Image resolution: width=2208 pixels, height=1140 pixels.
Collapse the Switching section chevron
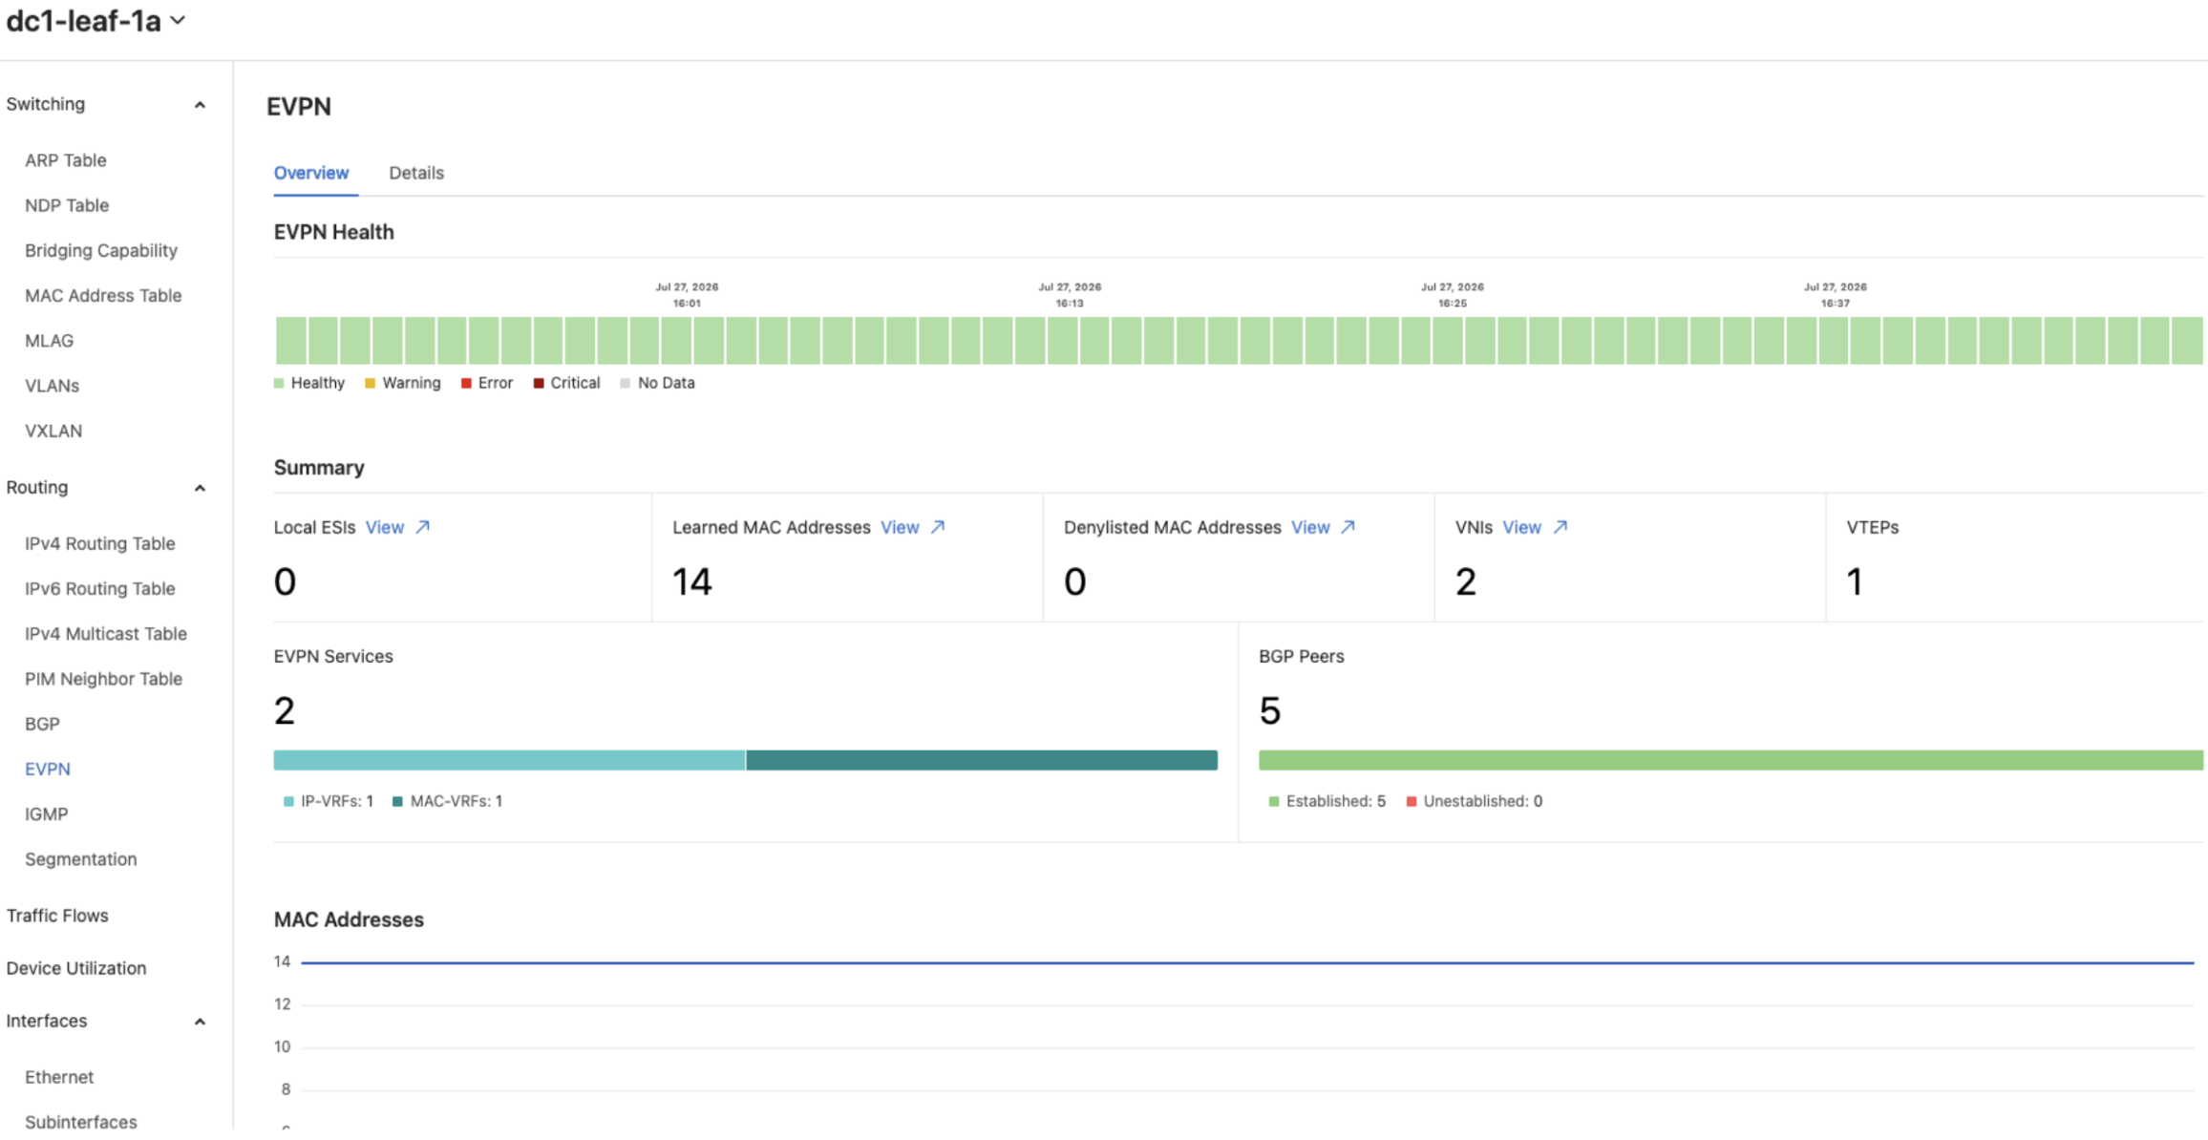pyautogui.click(x=200, y=105)
